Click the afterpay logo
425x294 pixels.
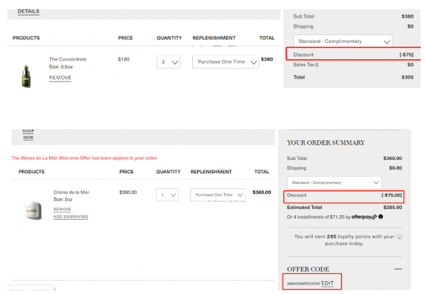click(364, 217)
